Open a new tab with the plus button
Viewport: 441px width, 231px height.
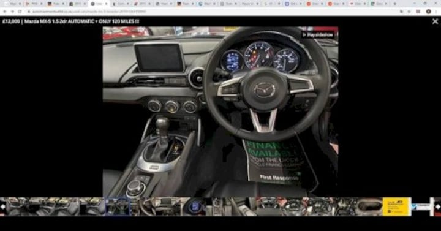(394, 4)
